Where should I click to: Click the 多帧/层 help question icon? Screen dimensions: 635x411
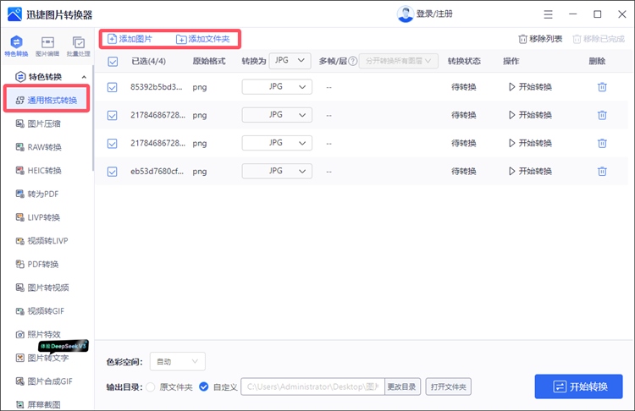click(353, 61)
